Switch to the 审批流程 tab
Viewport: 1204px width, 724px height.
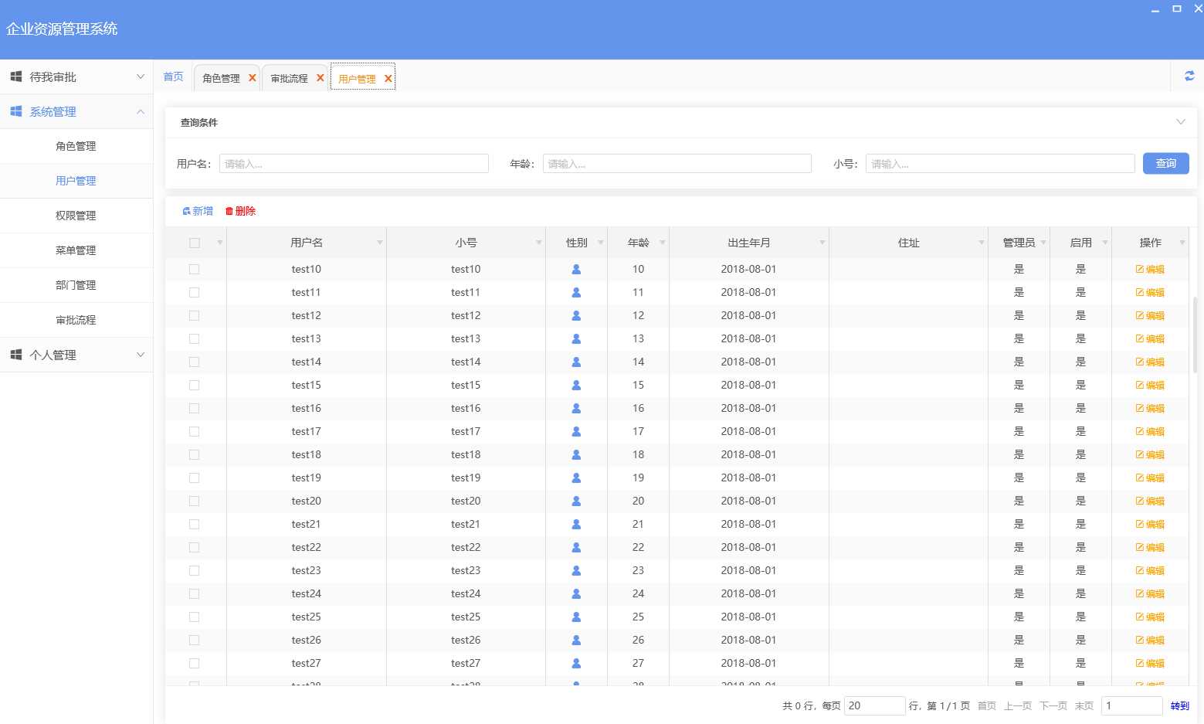click(289, 78)
